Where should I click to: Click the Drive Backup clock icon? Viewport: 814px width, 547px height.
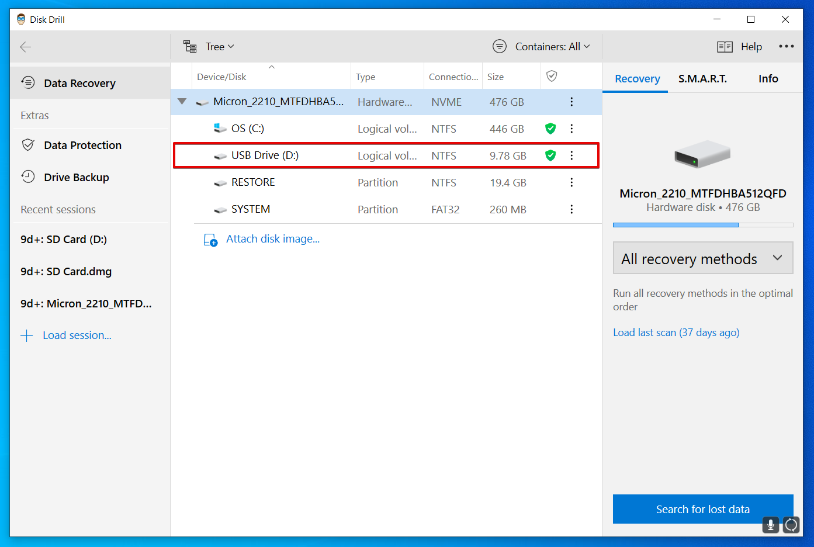[28, 176]
